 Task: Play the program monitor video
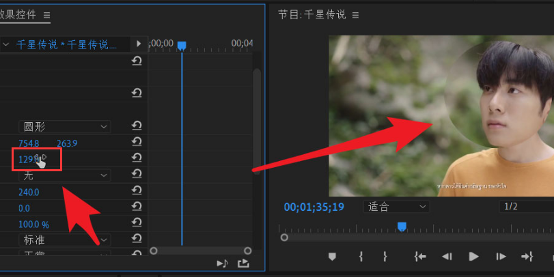pyautogui.click(x=473, y=257)
